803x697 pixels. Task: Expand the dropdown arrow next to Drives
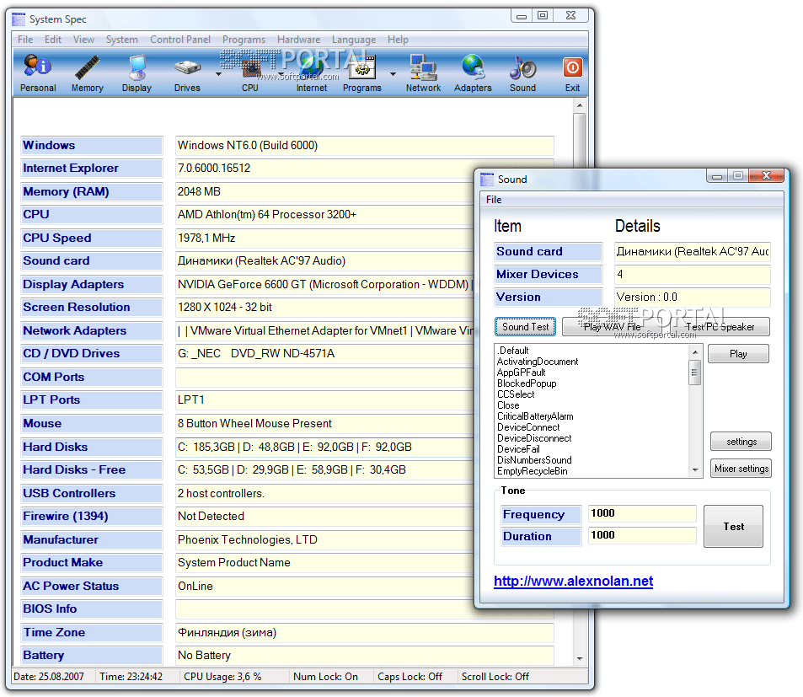point(219,74)
